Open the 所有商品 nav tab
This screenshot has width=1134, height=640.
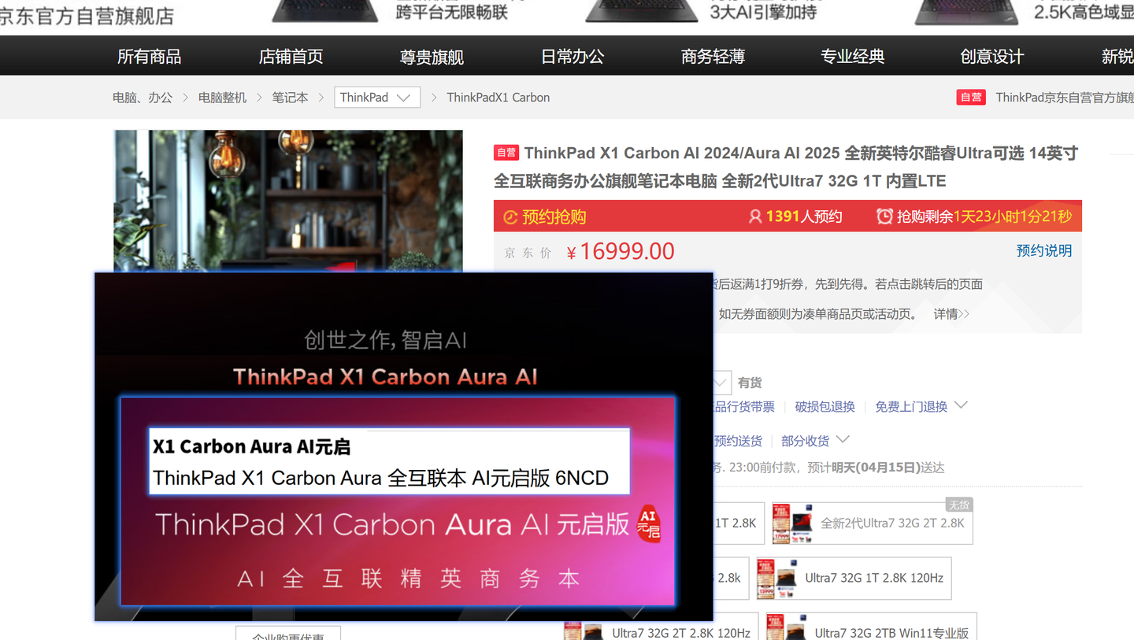click(149, 57)
